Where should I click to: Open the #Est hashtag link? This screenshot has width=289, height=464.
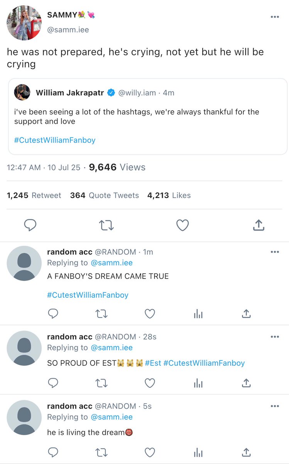[153, 363]
